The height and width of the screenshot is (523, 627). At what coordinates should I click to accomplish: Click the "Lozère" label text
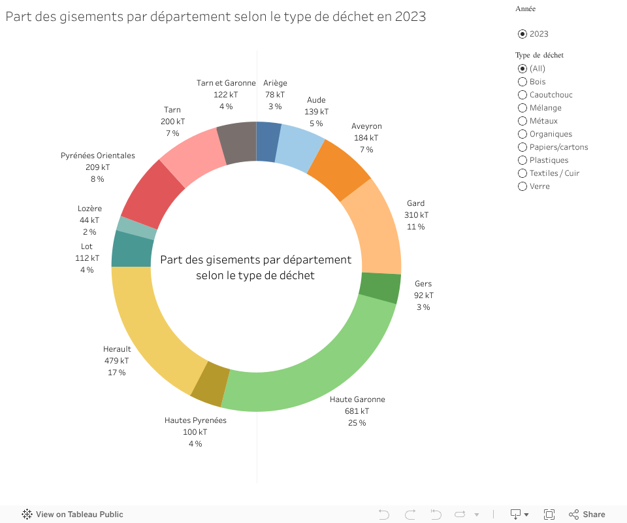point(89,209)
